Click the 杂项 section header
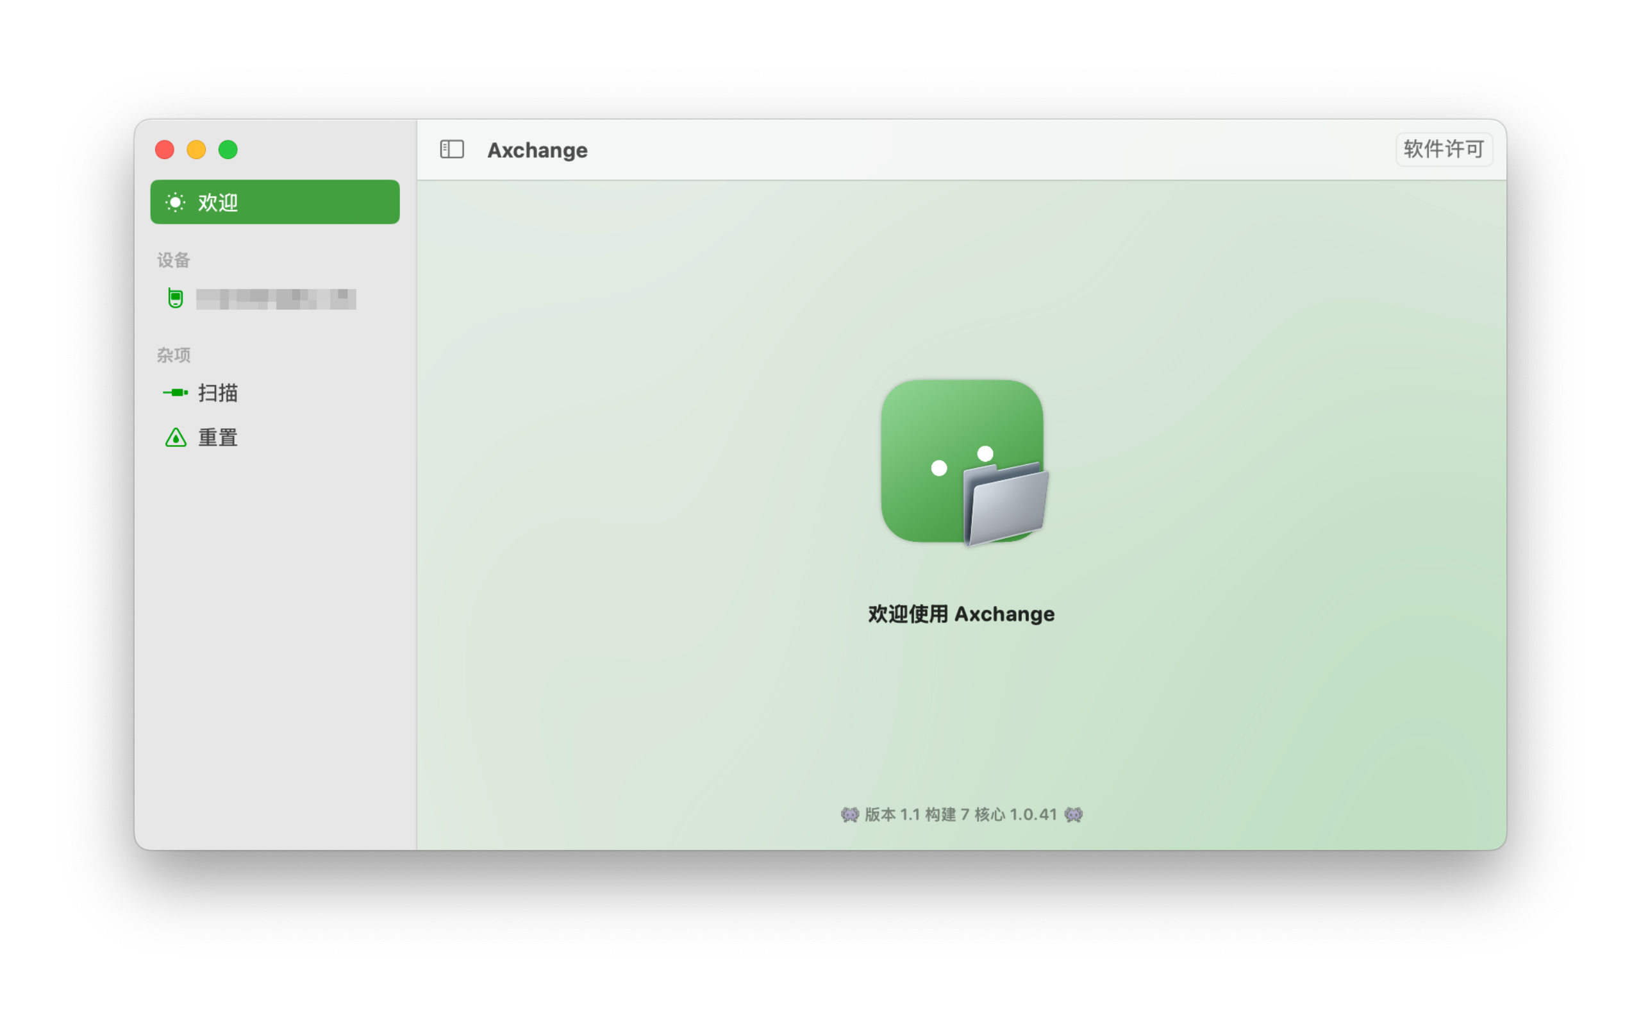Screen dimensions: 1641x1026 click(x=174, y=355)
